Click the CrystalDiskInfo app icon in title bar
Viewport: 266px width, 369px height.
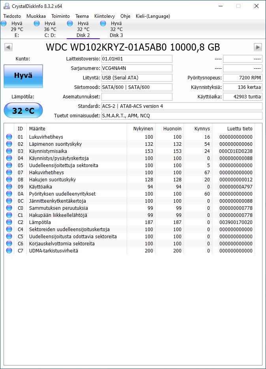(7, 6)
